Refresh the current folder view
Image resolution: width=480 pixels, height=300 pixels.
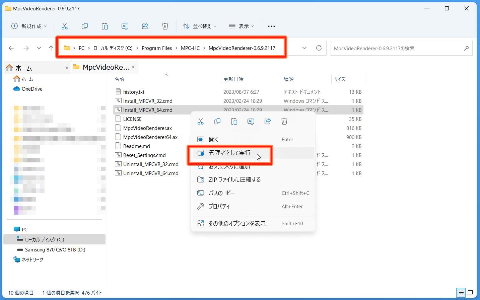click(319, 48)
